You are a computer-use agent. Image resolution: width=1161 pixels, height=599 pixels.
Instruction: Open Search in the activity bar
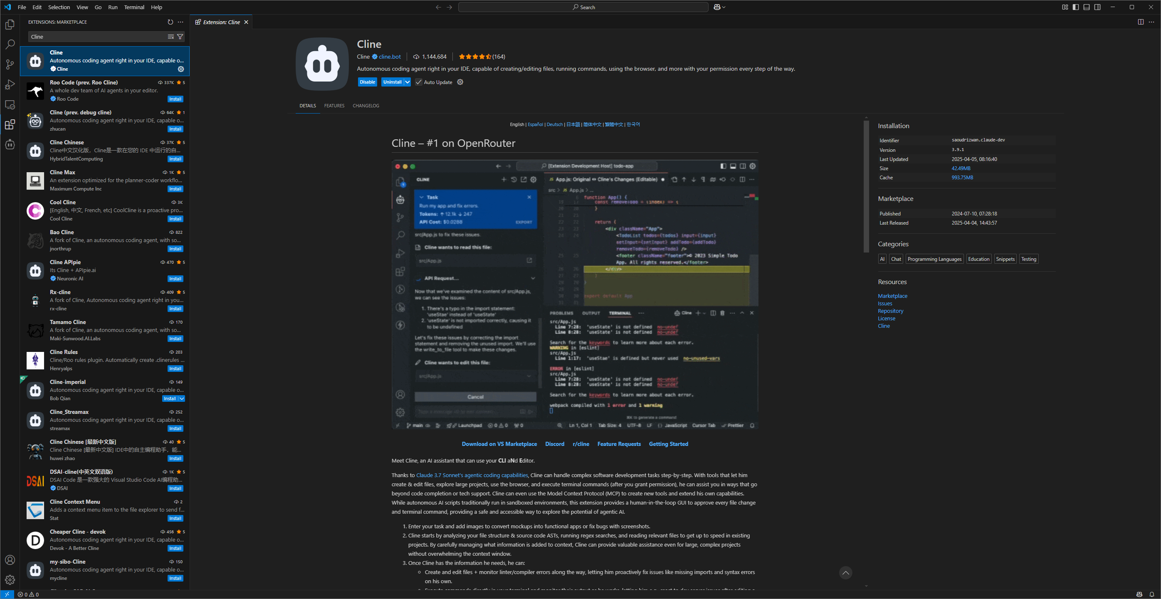click(10, 44)
